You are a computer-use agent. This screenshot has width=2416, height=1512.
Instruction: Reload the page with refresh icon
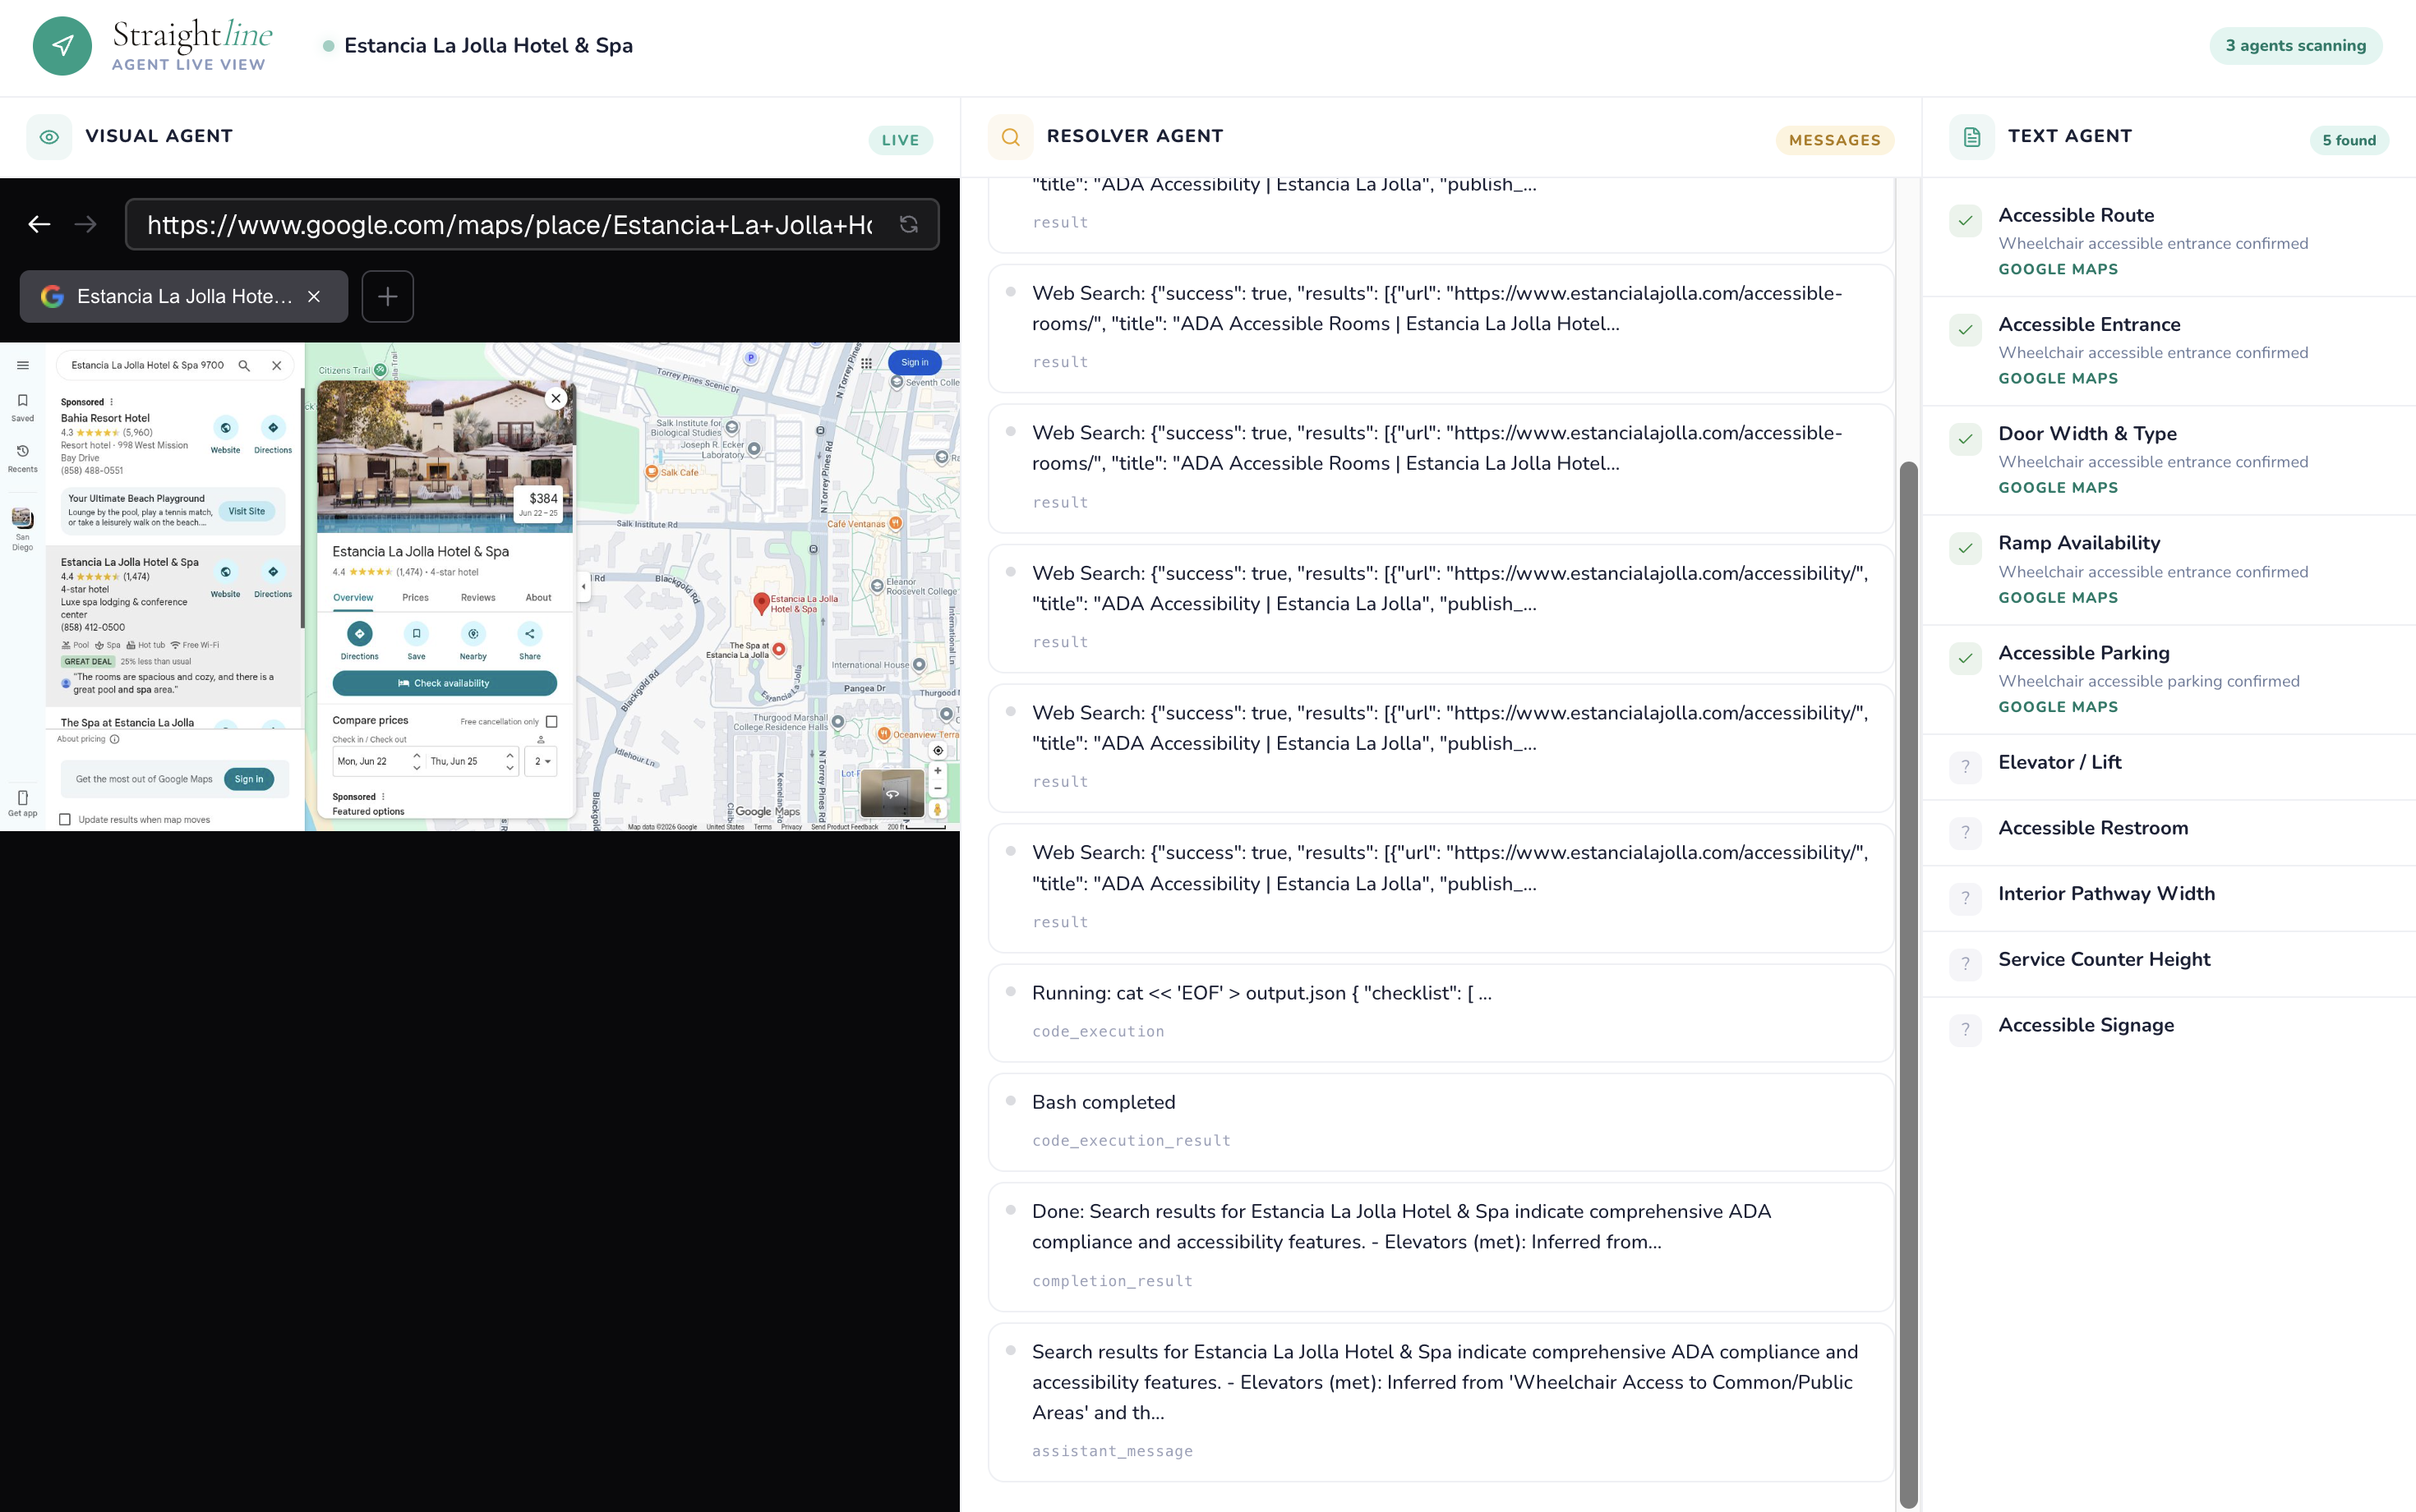coord(907,224)
